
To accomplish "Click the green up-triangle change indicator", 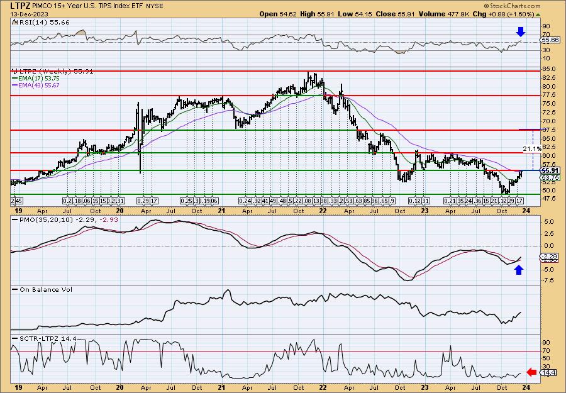I will tap(538, 14).
